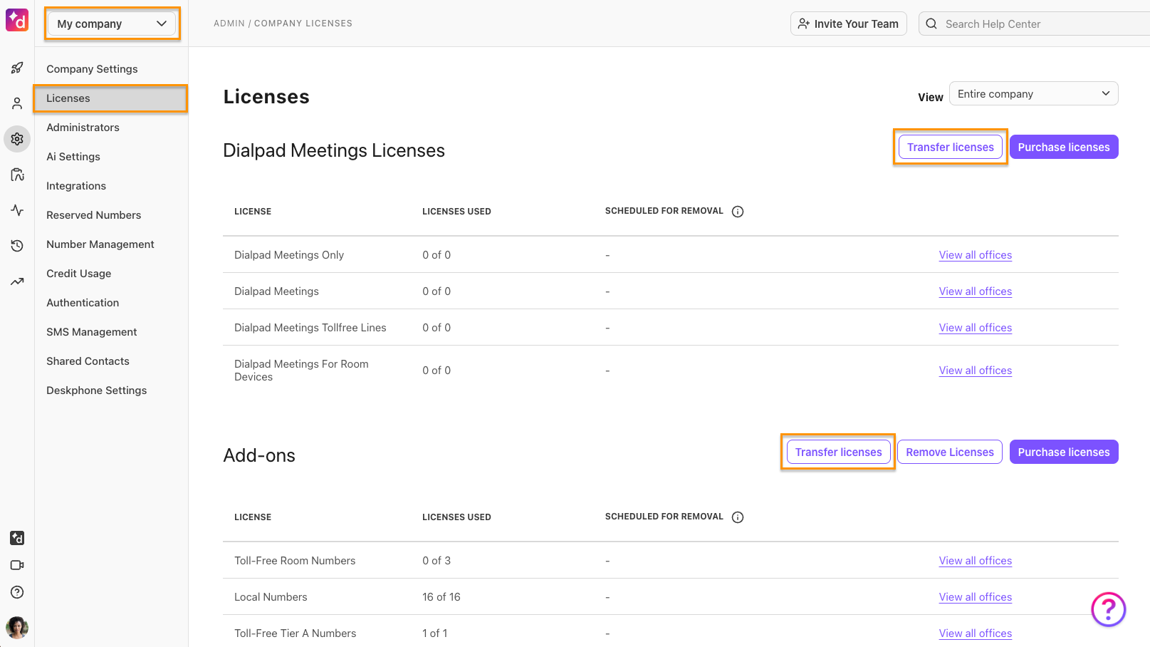
Task: Click the '0 of 3' licenses used value
Action: [437, 561]
